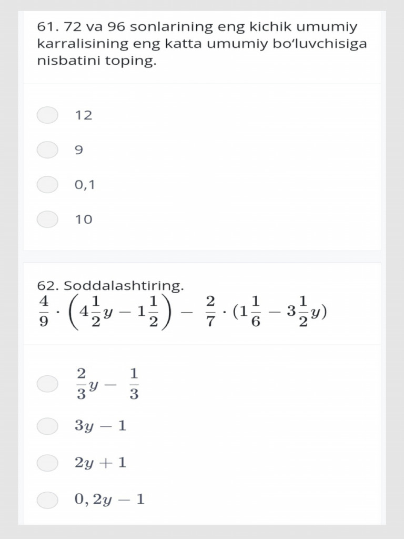404x539 pixels.
Task: Select radio circle beside 2/3 y − 1/3
Action: coord(47,384)
